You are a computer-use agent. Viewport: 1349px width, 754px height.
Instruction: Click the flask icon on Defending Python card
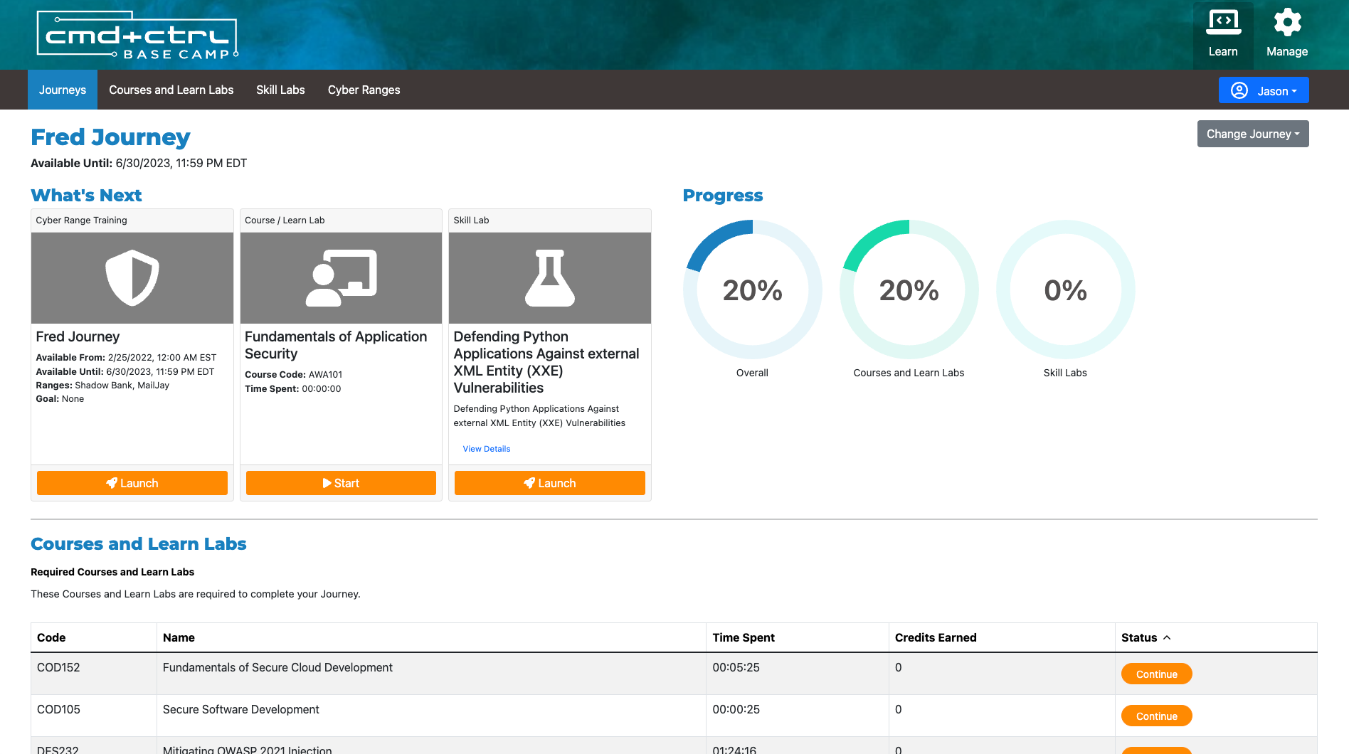click(x=550, y=277)
